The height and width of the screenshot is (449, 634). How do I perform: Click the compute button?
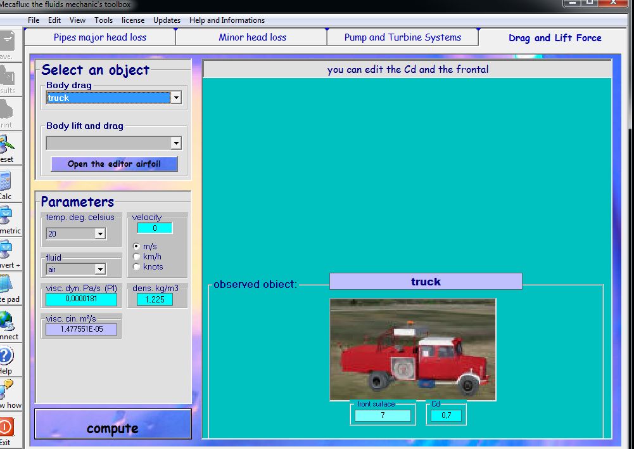tap(113, 428)
